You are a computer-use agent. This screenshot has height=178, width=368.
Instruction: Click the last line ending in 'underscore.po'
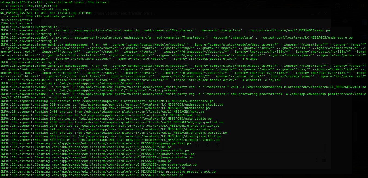pyautogui.click(x=91, y=175)
